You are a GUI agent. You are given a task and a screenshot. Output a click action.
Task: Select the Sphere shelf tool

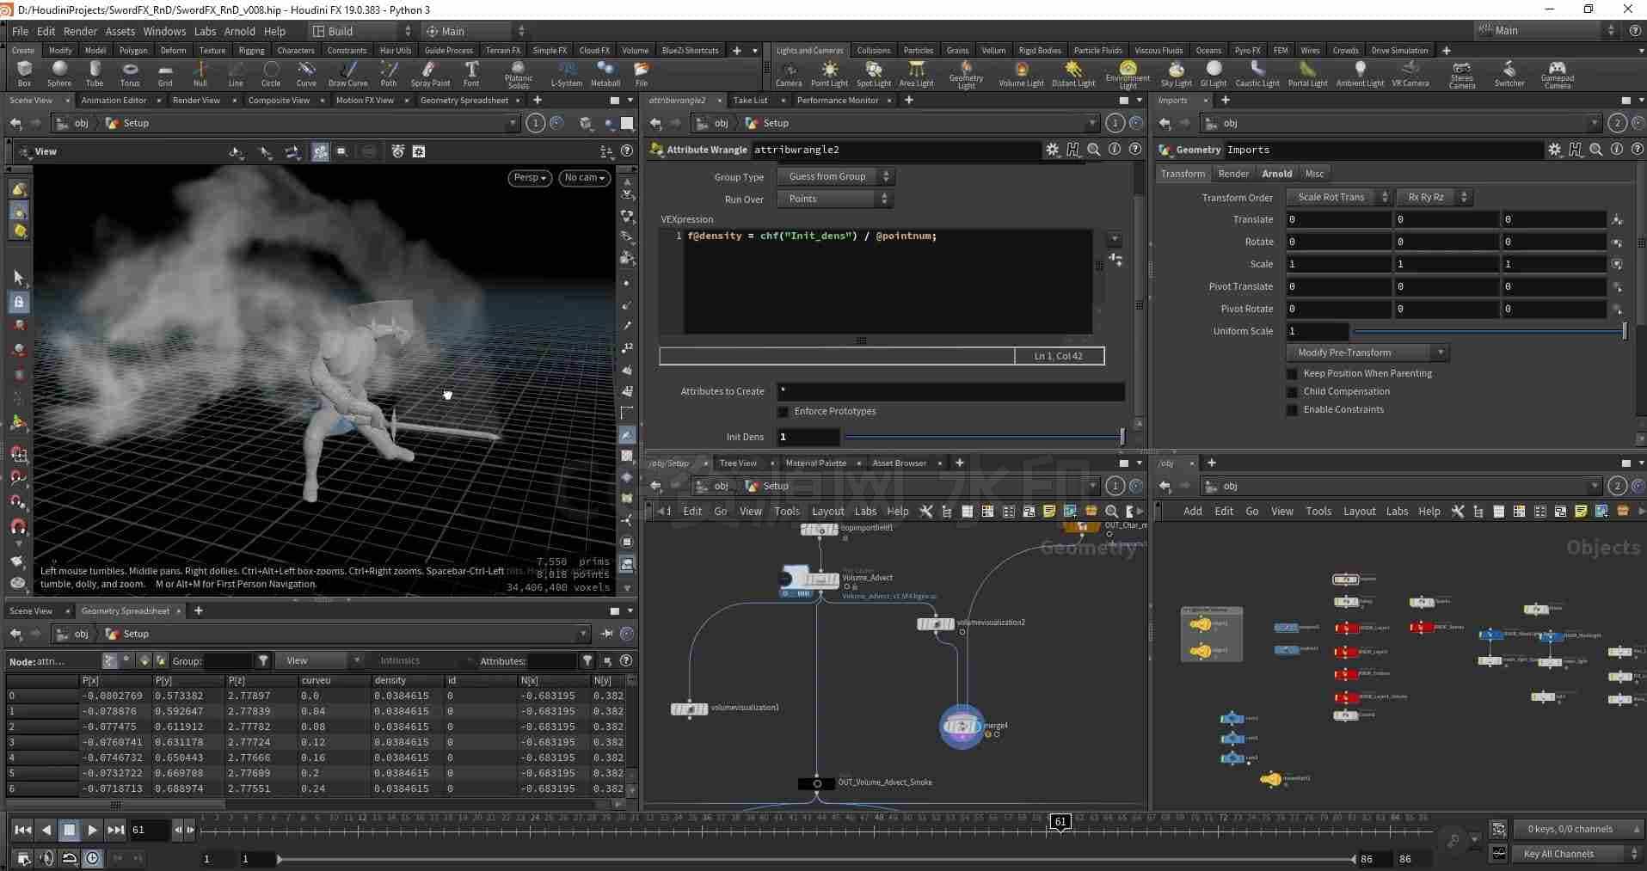(59, 74)
